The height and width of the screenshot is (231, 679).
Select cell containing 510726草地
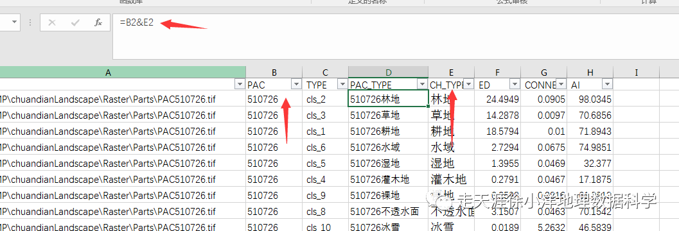(389, 115)
